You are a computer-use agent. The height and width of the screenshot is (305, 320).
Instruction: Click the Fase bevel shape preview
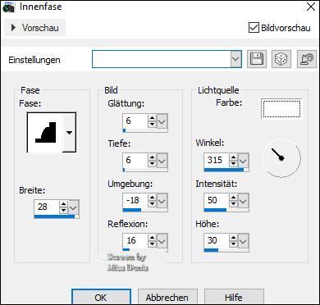click(x=45, y=133)
